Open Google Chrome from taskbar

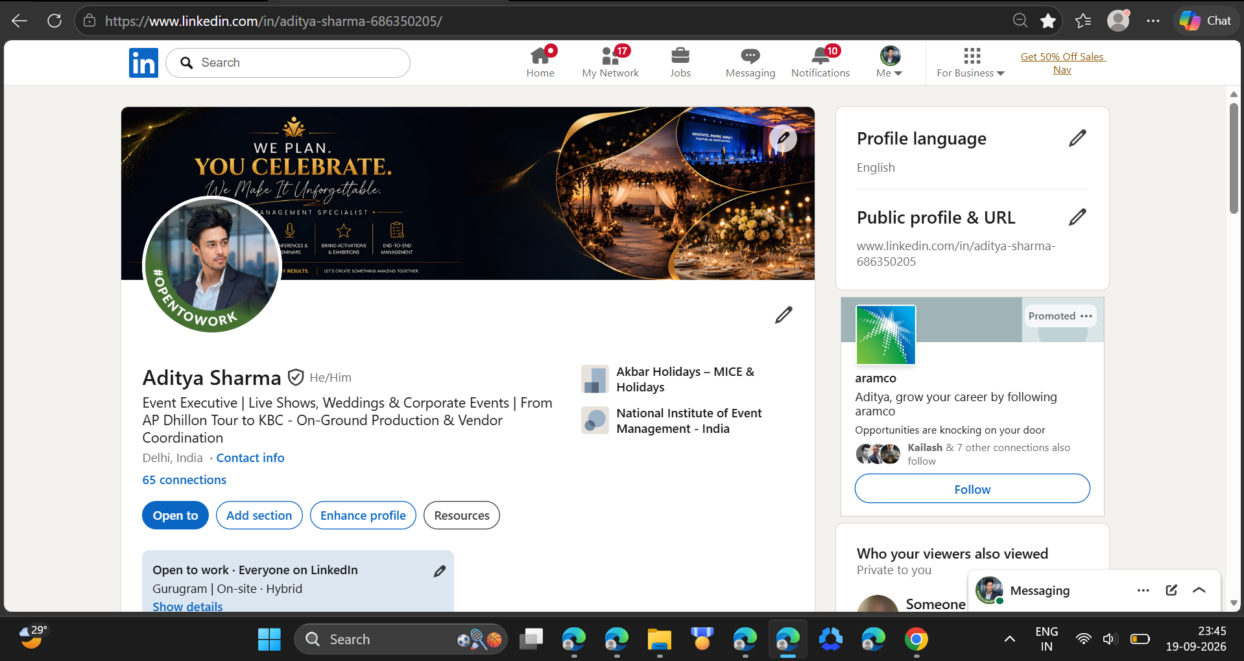coord(916,640)
